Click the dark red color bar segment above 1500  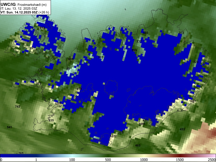180,156
